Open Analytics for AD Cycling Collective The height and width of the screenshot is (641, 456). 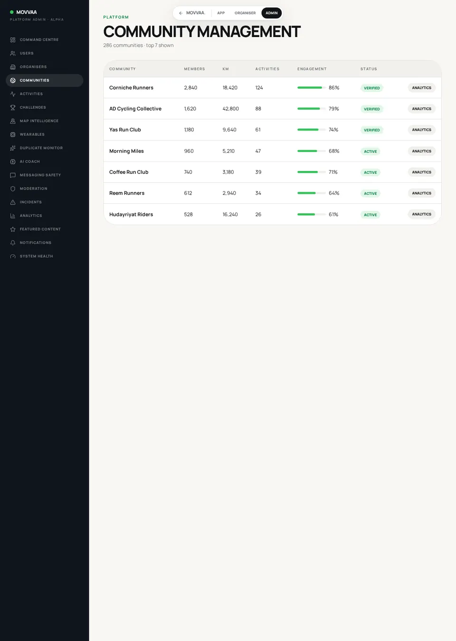click(422, 109)
